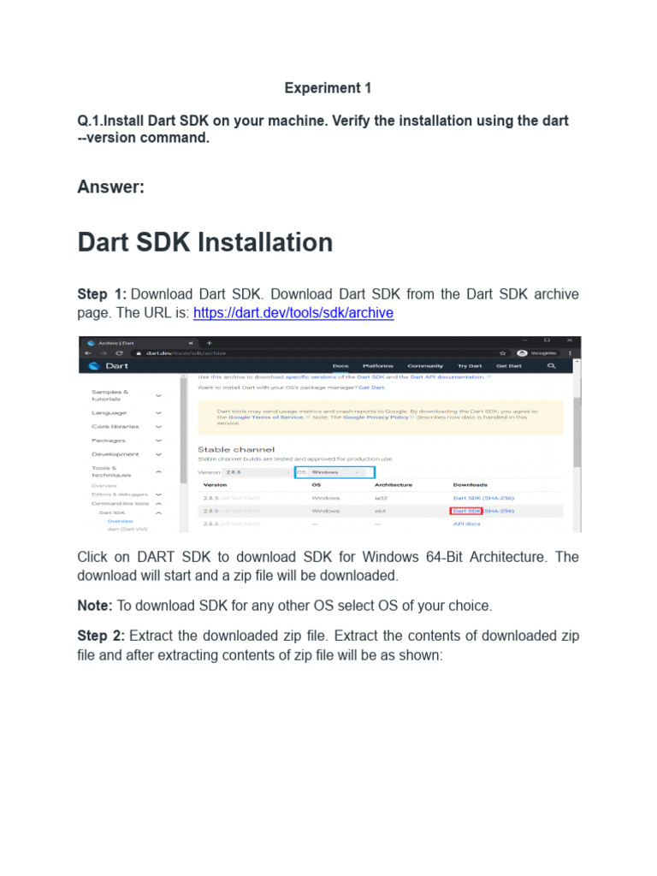Image resolution: width=657 pixels, height=876 pixels.
Task: Open the Platforms navigation item
Action: coord(377,366)
